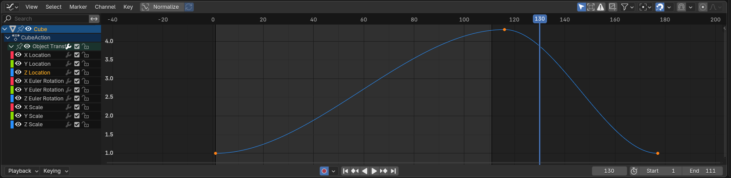This screenshot has height=178, width=731.
Task: Click the blue Z Location color swatch
Action: [12, 72]
